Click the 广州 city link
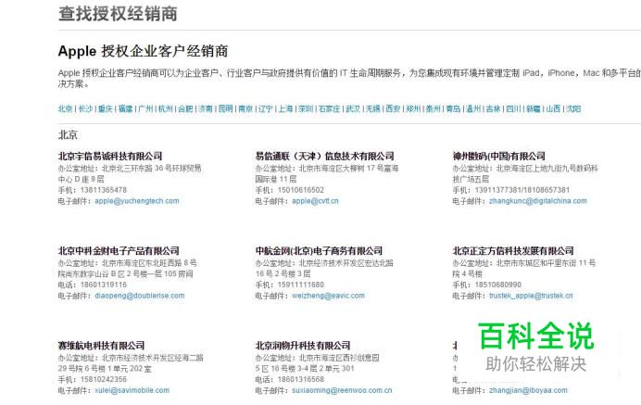This screenshot has height=405, width=641. click(x=145, y=108)
